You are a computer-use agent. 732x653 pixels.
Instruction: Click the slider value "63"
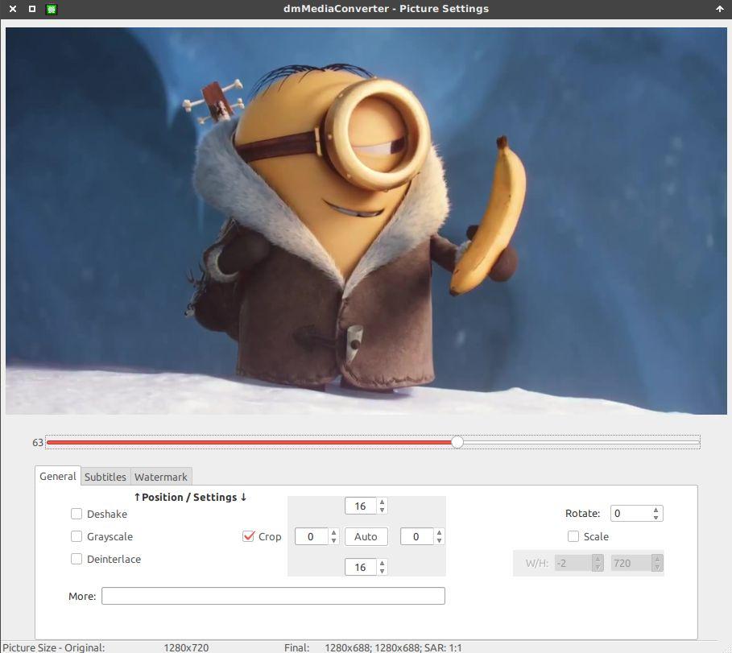[x=38, y=443]
